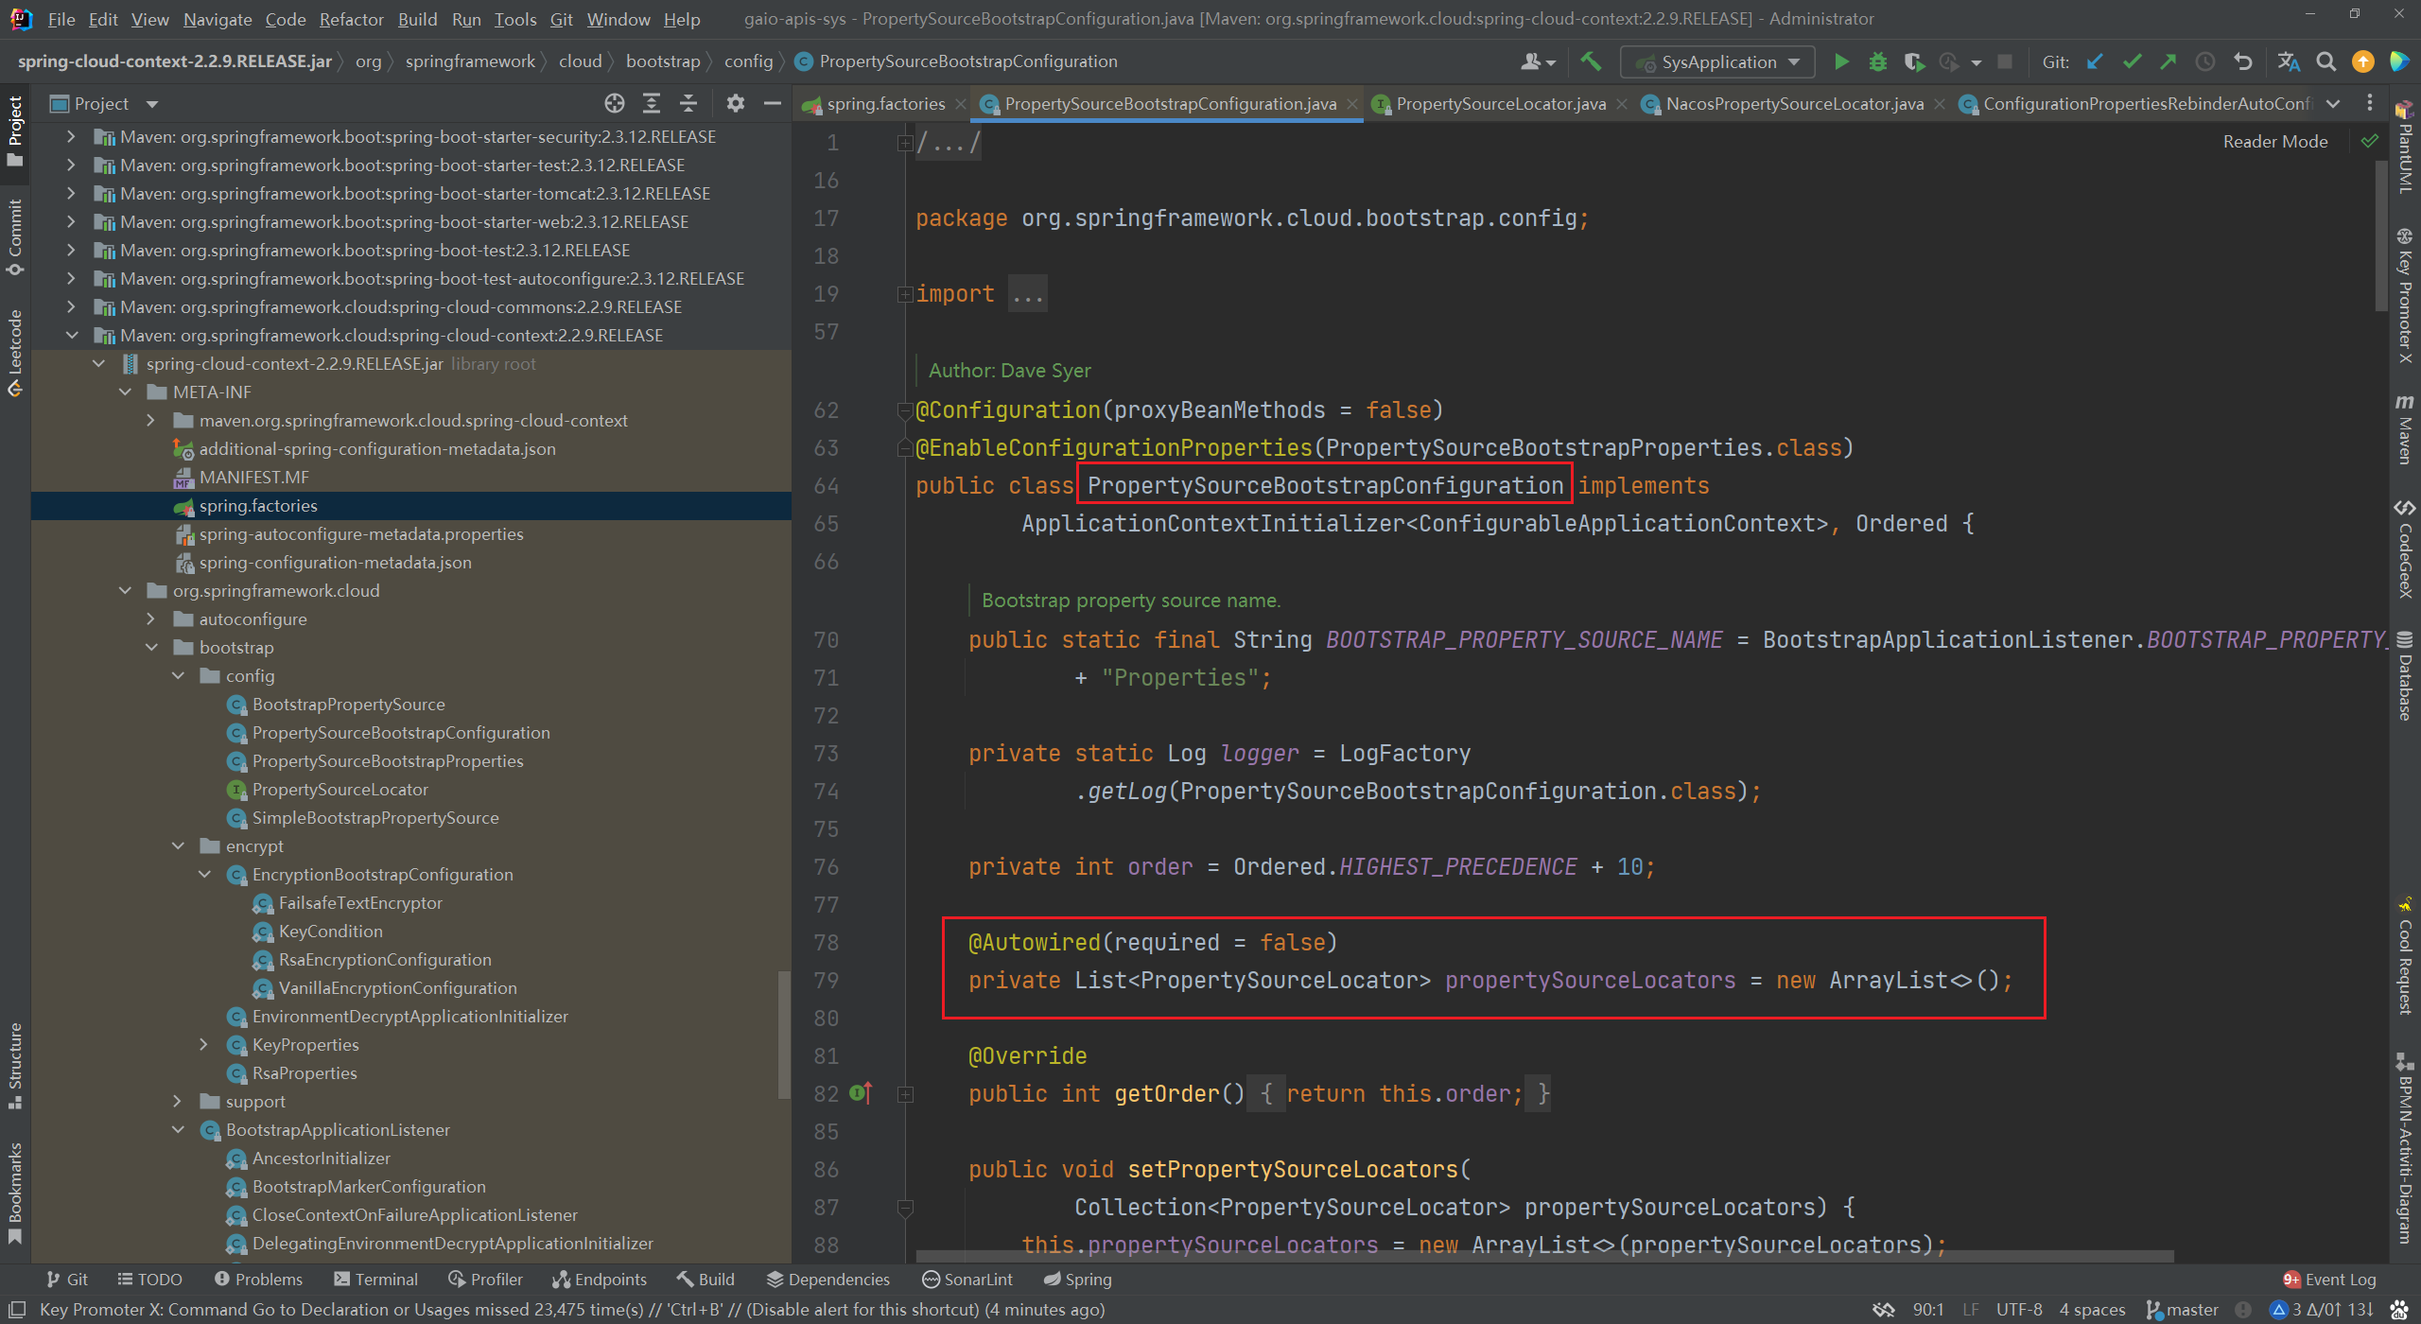Toggle Reader Mode in the editor

(2274, 141)
